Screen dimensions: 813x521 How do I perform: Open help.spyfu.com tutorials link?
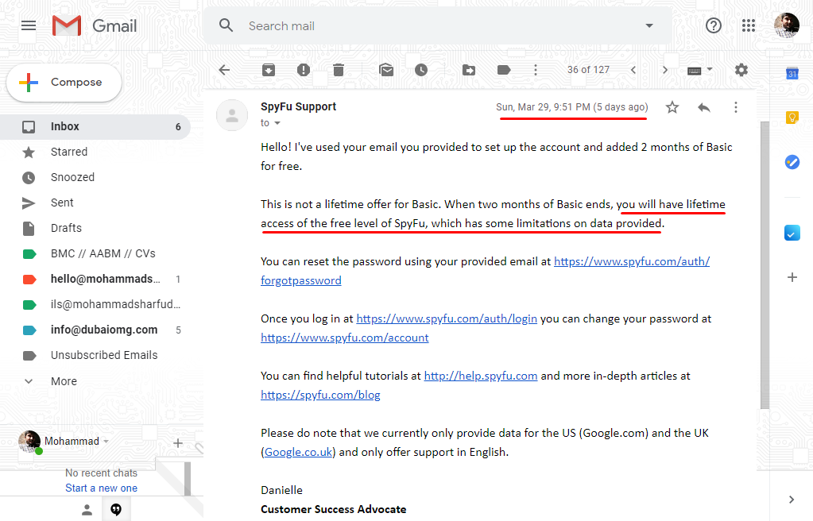pos(481,376)
